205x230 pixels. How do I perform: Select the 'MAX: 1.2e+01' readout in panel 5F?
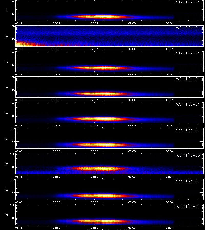188,104
